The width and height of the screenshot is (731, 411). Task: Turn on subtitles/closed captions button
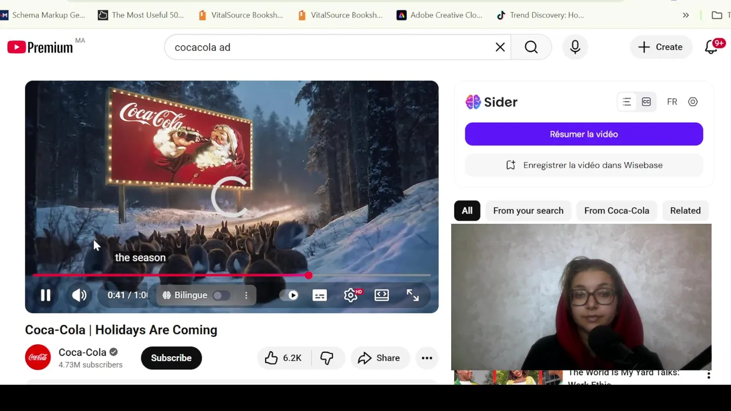pyautogui.click(x=320, y=295)
